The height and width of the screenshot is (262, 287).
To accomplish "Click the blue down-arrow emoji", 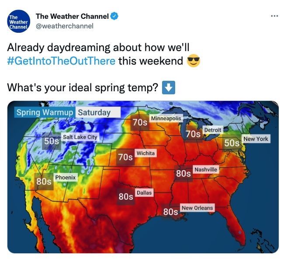I will tap(169, 88).
